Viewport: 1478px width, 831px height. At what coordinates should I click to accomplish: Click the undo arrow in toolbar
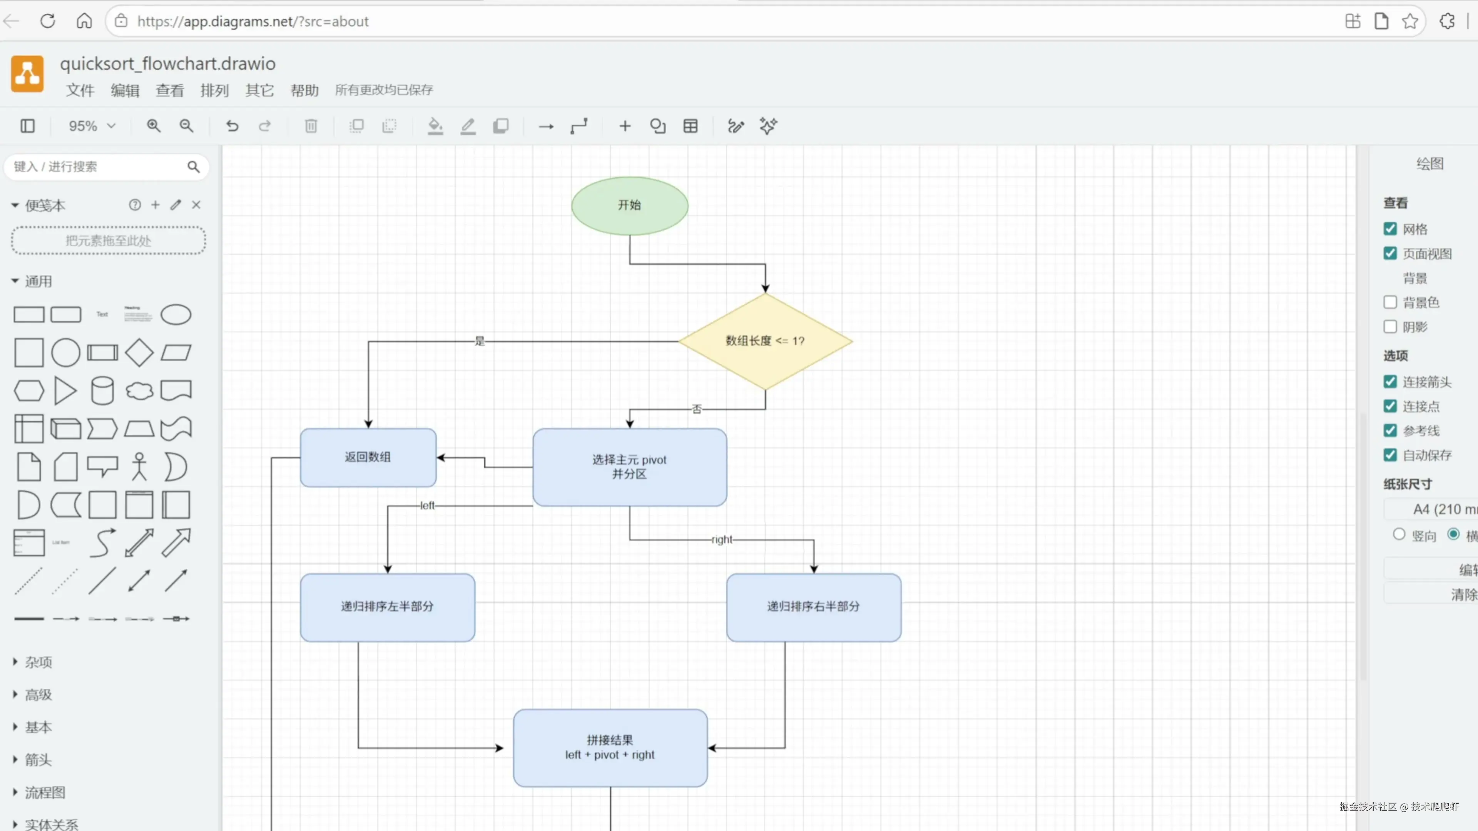tap(232, 125)
